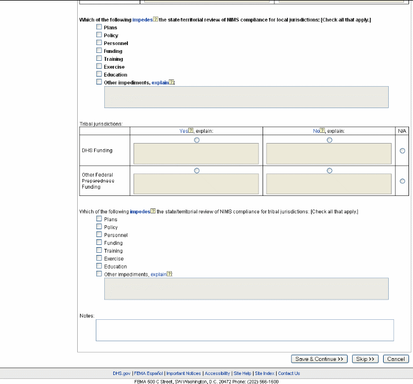
Task: Click the Skip >> button
Action: [366, 359]
